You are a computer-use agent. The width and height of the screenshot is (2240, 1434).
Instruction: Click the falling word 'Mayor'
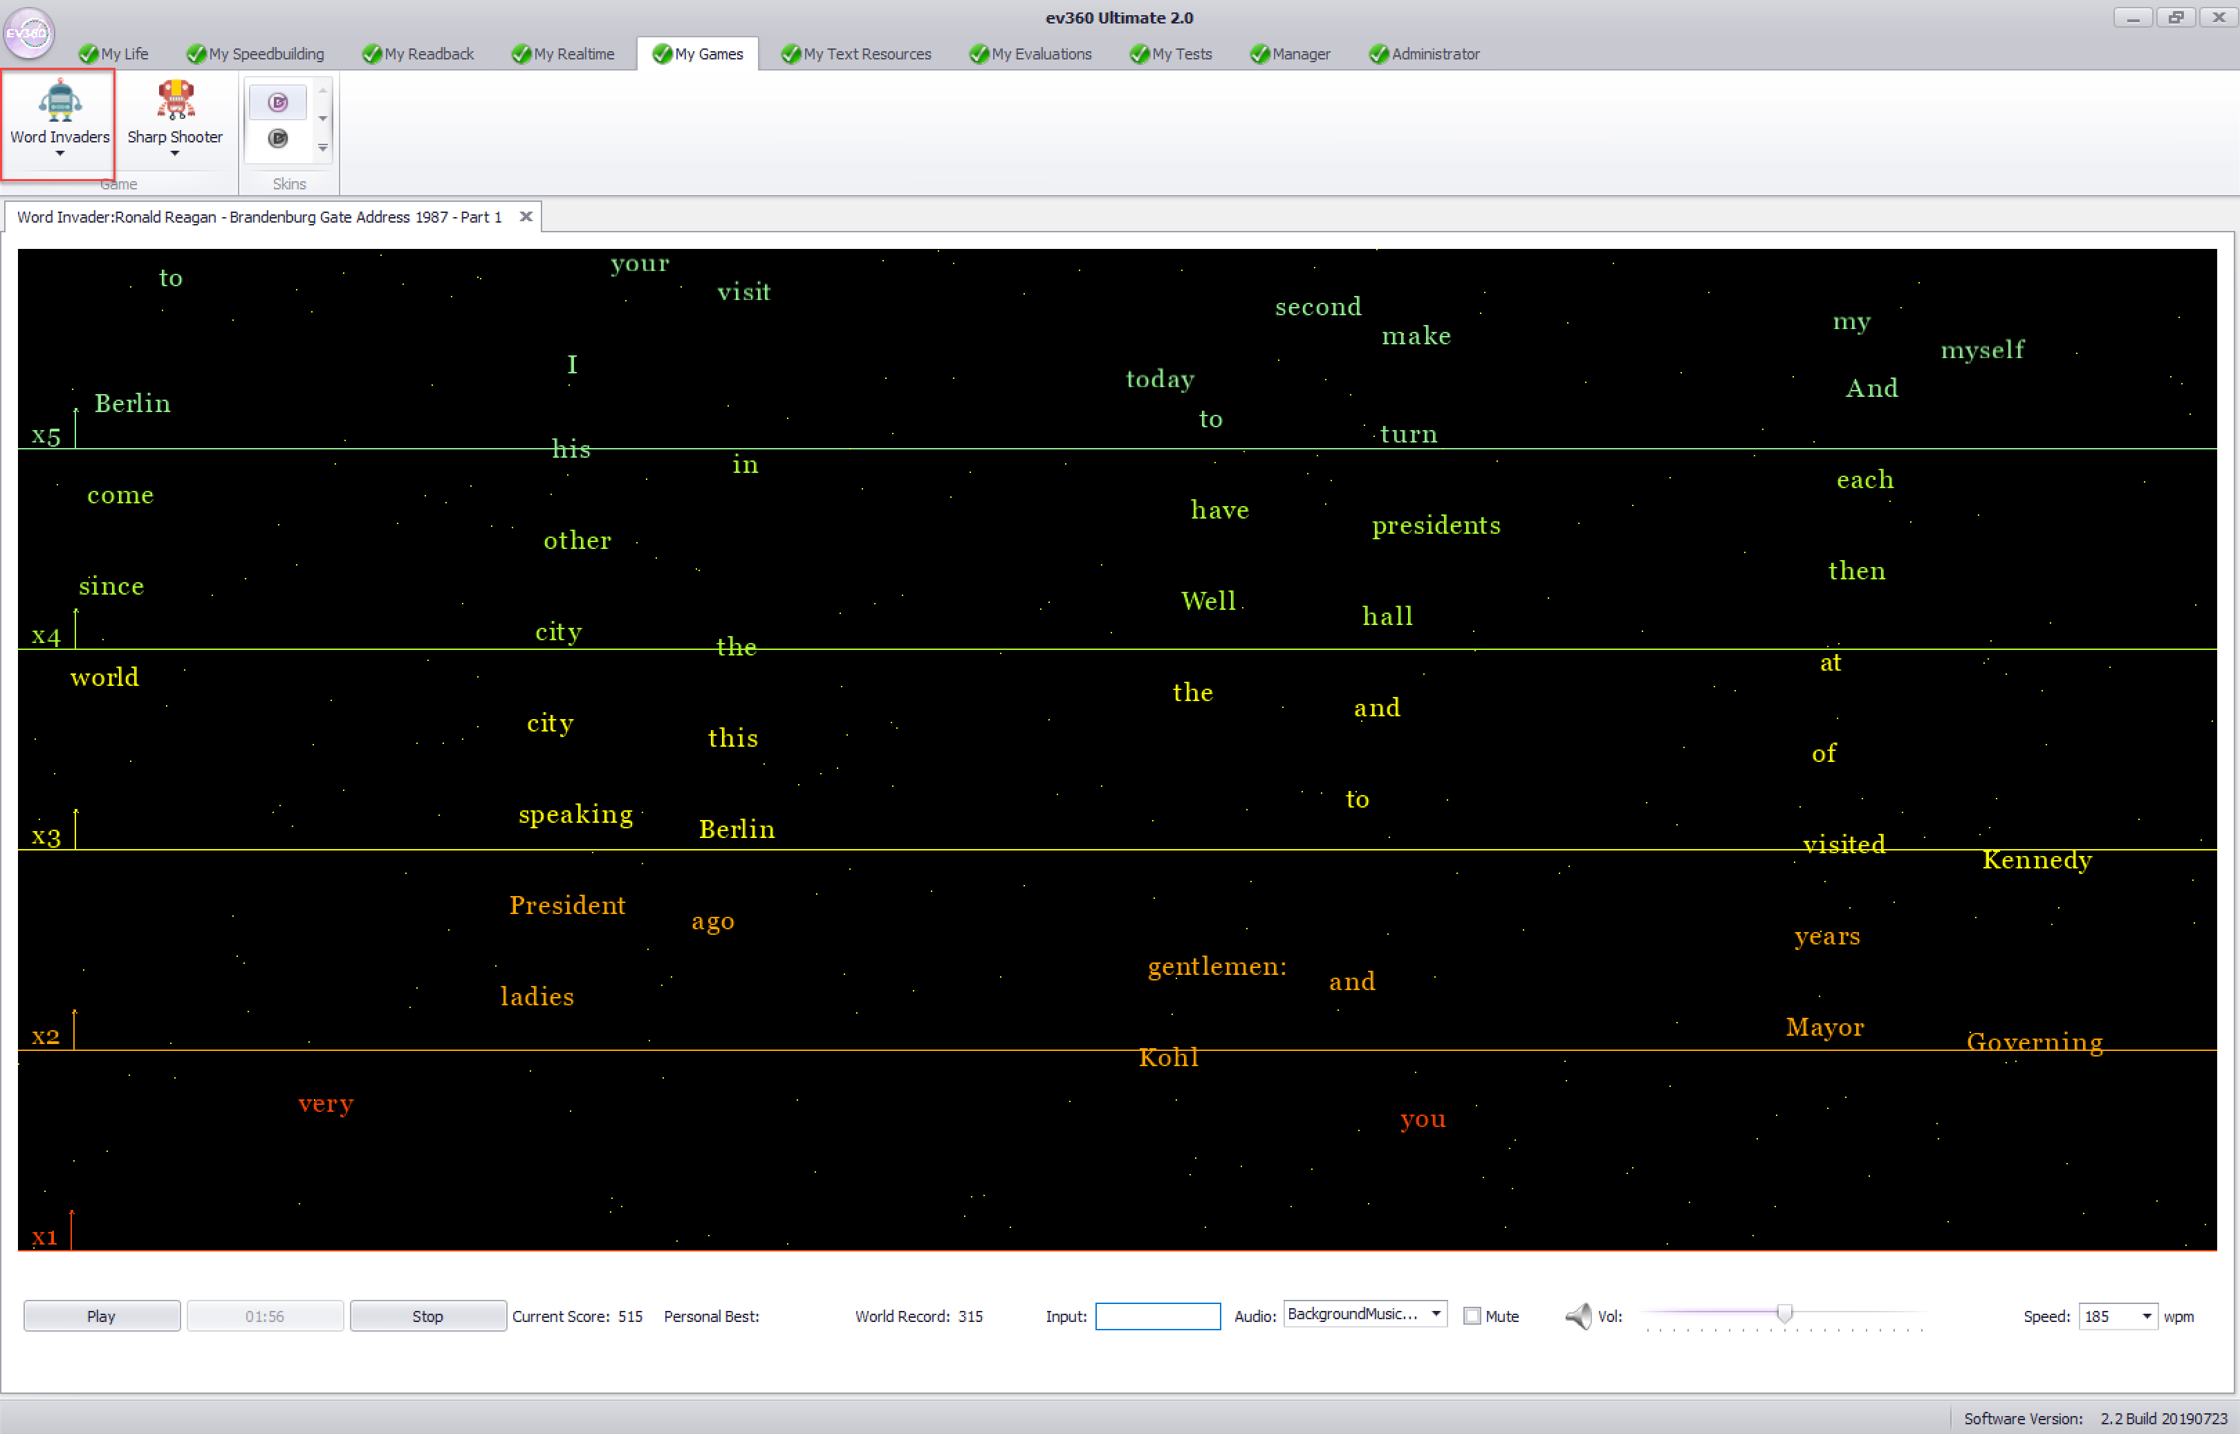tap(1824, 1027)
